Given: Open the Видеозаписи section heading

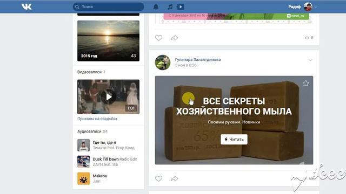Looking at the screenshot, I should (89, 72).
